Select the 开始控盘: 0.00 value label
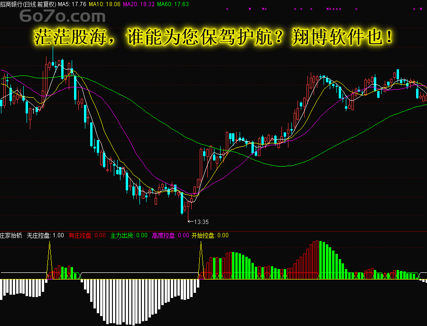 210,235
